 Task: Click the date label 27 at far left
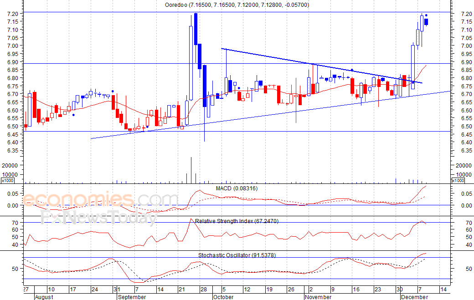(x=26, y=289)
